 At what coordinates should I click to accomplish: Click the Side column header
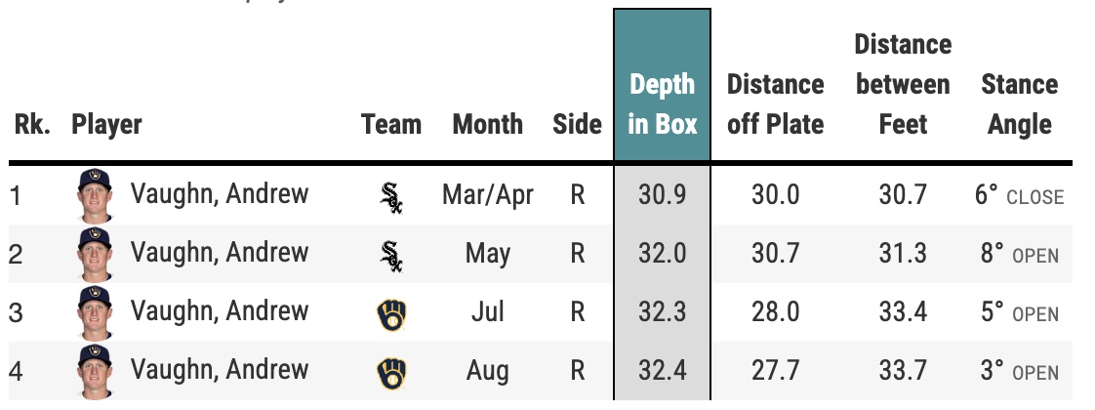577,124
